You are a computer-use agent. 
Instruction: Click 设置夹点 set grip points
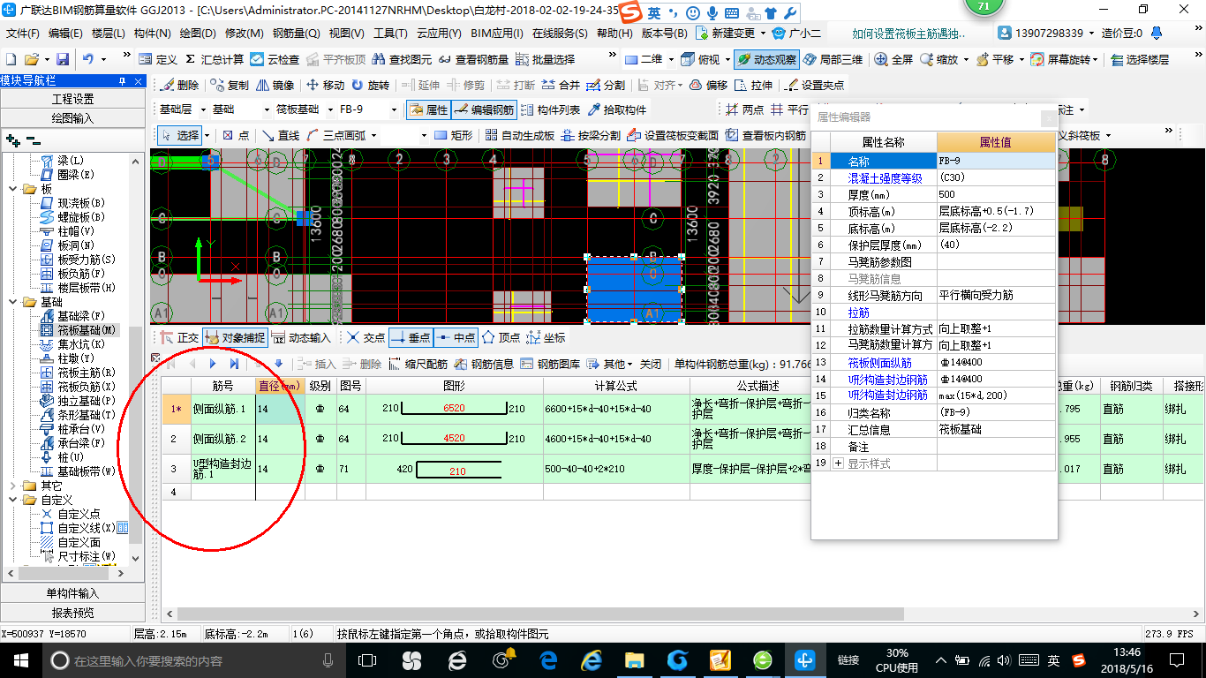813,85
